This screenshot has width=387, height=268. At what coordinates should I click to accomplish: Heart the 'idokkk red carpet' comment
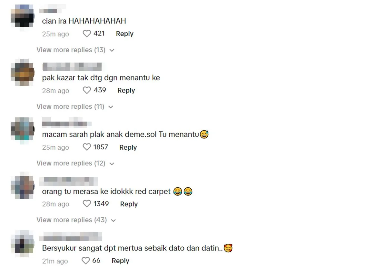[87, 204]
